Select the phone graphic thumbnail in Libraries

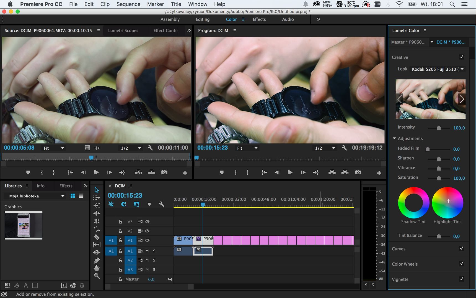(24, 225)
